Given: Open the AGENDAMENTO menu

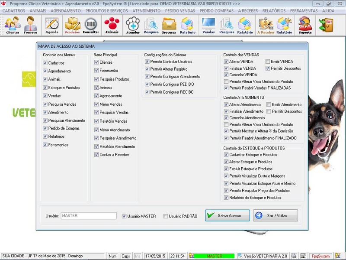Looking at the screenshot, I should (66, 10).
